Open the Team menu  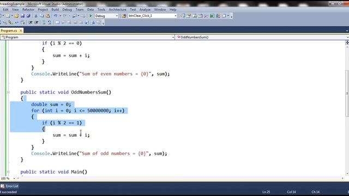(x=80, y=10)
